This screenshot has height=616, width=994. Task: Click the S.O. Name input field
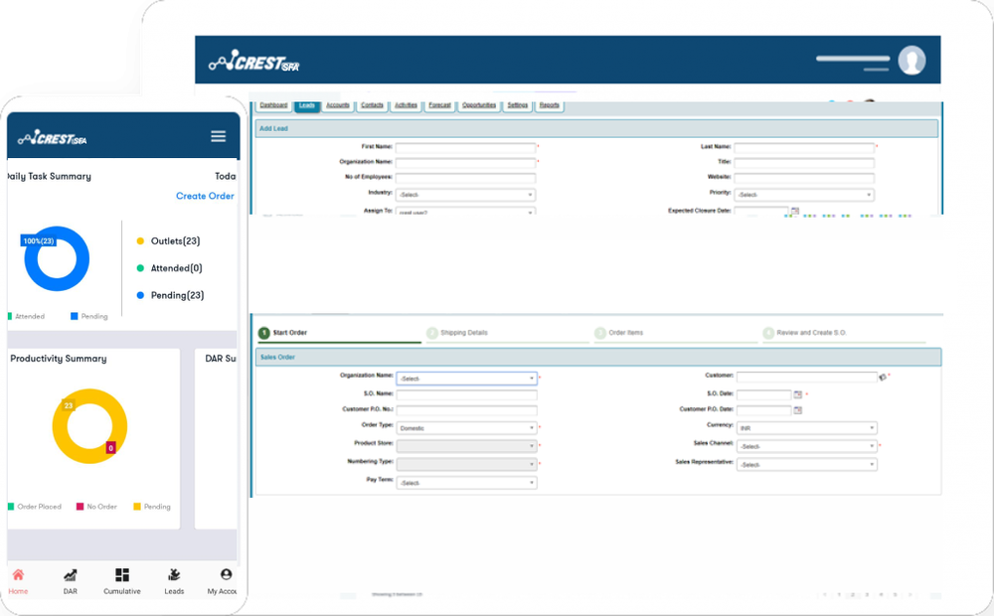click(466, 394)
